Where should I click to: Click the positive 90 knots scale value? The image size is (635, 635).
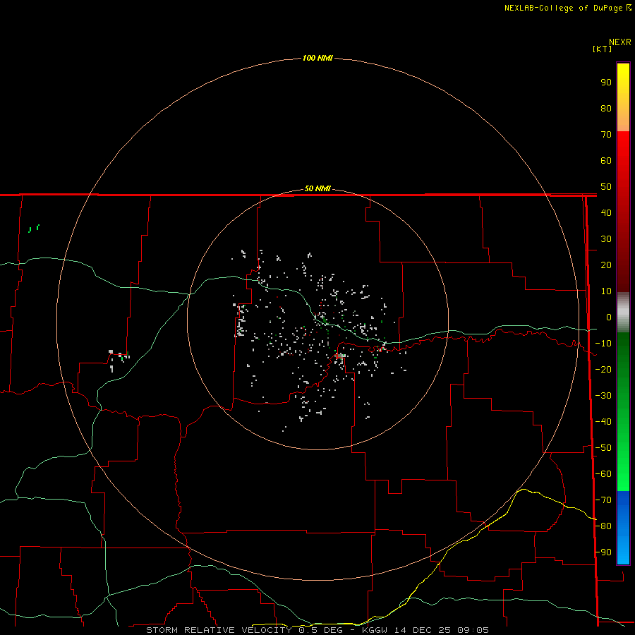[x=606, y=83]
